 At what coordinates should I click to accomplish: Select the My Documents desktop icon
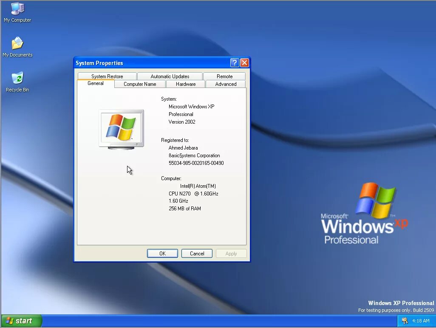pyautogui.click(x=17, y=47)
